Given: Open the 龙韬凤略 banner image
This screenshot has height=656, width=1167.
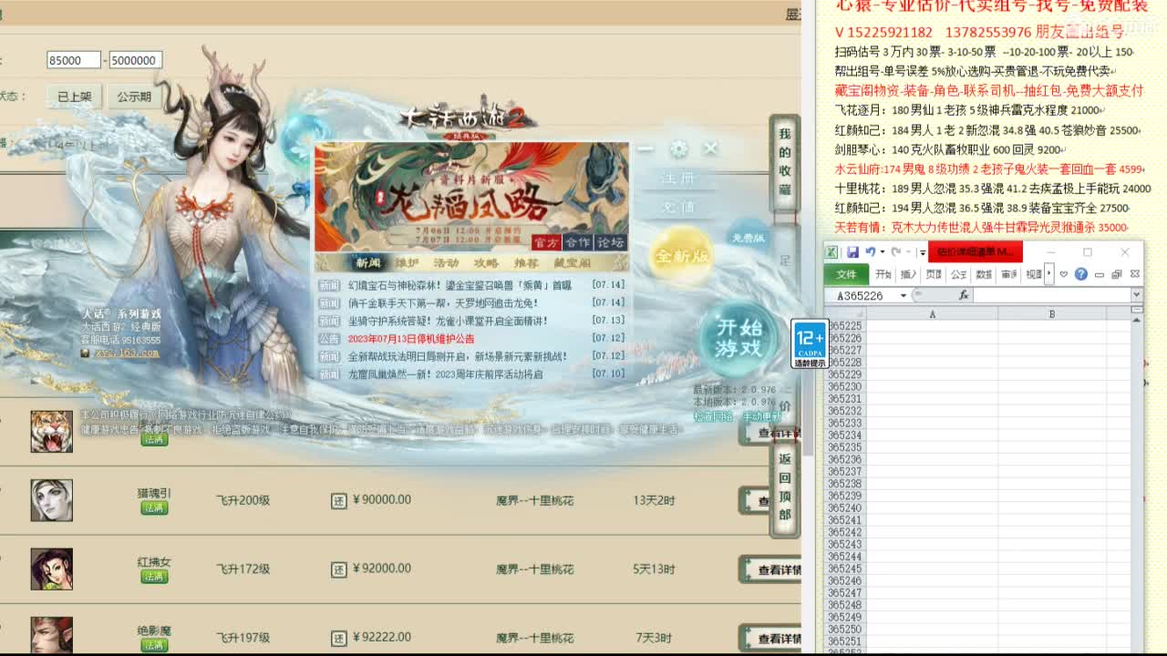Looking at the screenshot, I should pos(471,196).
